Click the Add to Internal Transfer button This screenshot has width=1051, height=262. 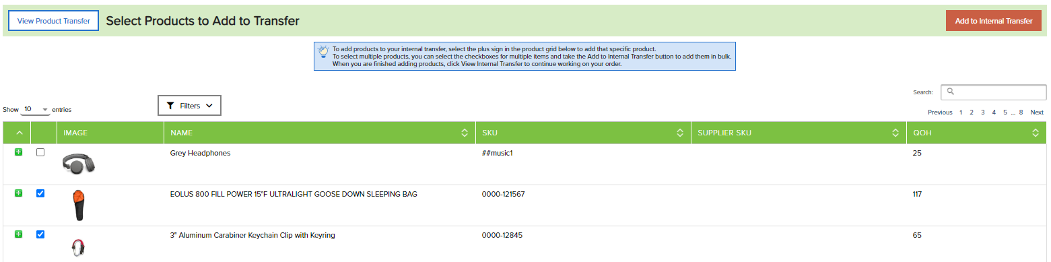993,21
